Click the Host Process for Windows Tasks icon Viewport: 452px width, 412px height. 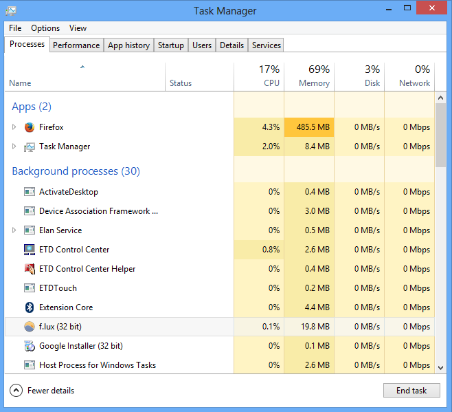coord(30,365)
